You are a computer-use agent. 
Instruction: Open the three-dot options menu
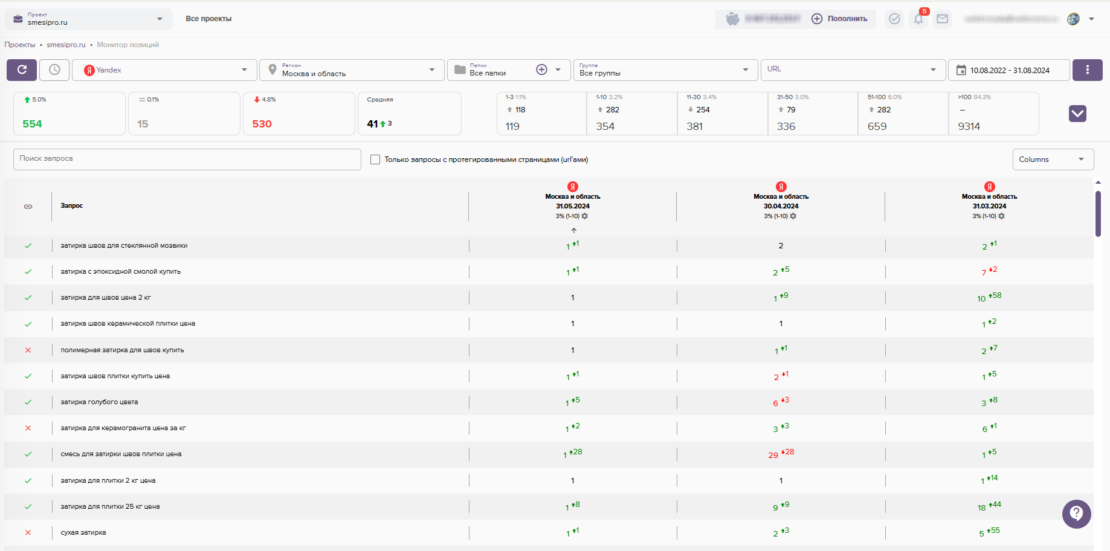1087,70
